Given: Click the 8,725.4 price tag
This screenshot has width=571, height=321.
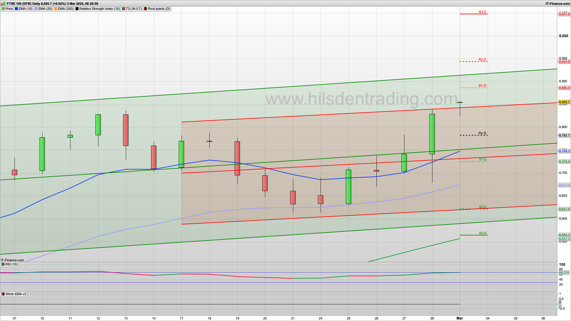Looking at the screenshot, I should (564, 162).
